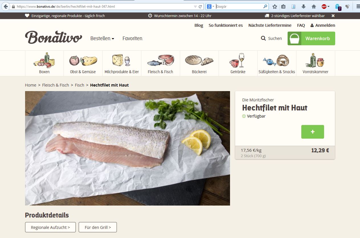
Task: Close the dark info banner with X
Action: click(x=333, y=16)
